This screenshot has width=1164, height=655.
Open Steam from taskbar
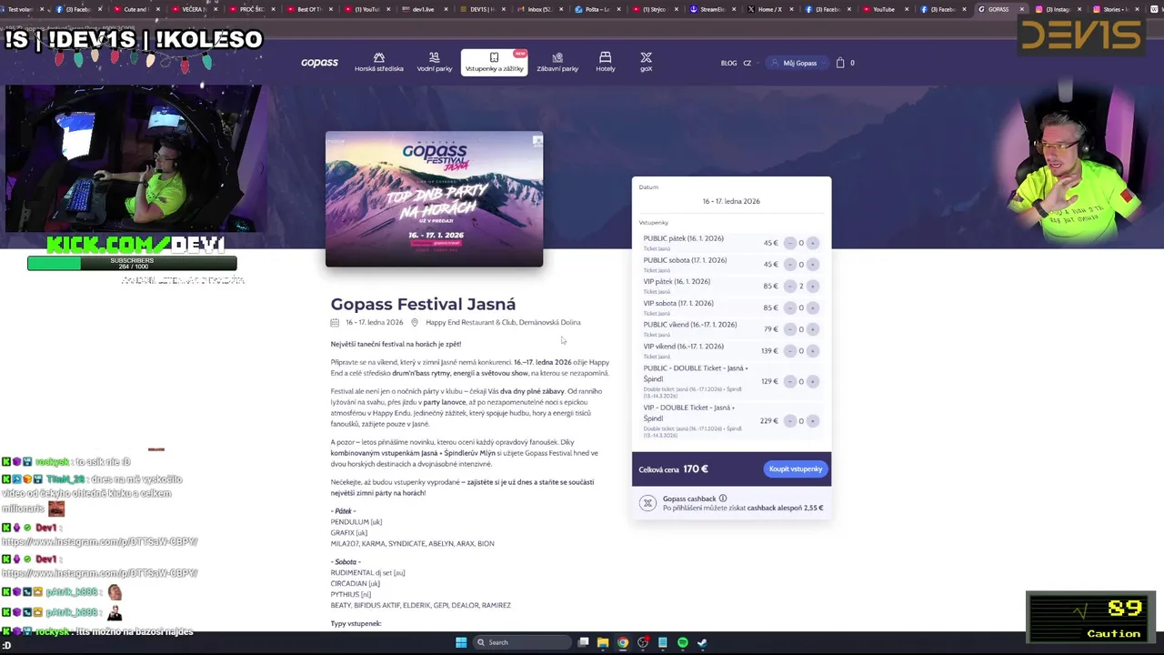(x=703, y=642)
